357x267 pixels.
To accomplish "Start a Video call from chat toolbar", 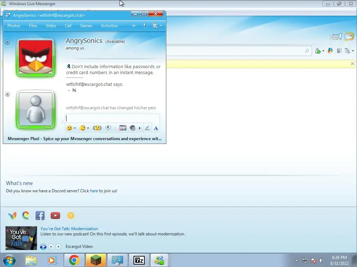I will pos(51,26).
